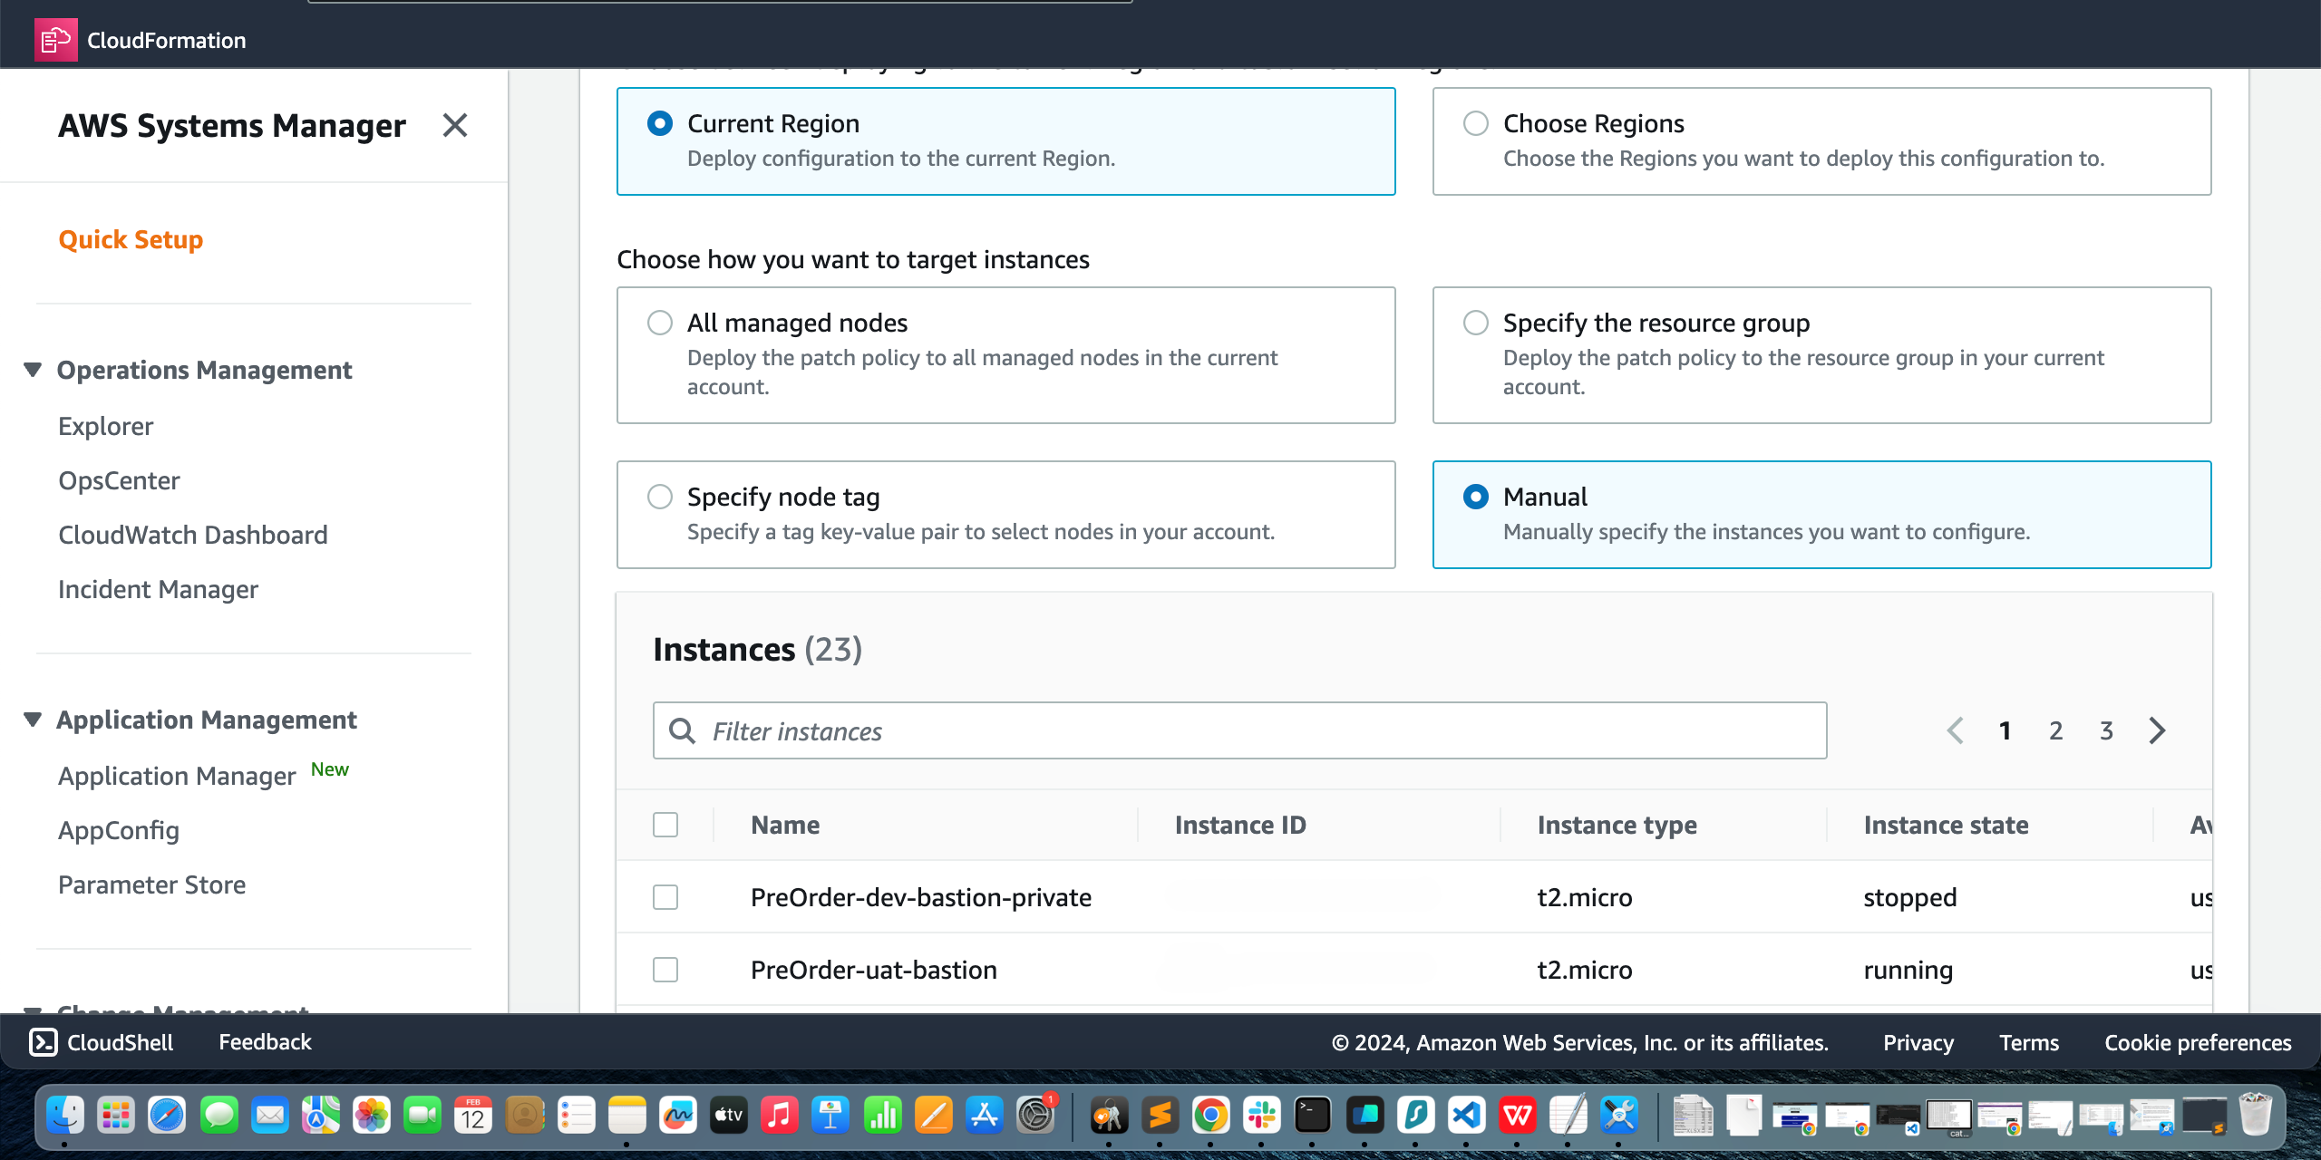2321x1160 pixels.
Task: Open Keynote from the dock
Action: [830, 1115]
